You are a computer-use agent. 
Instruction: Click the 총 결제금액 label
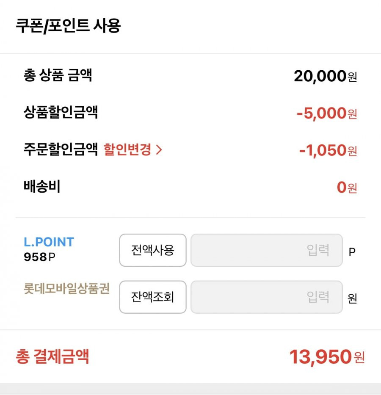[x=52, y=356]
